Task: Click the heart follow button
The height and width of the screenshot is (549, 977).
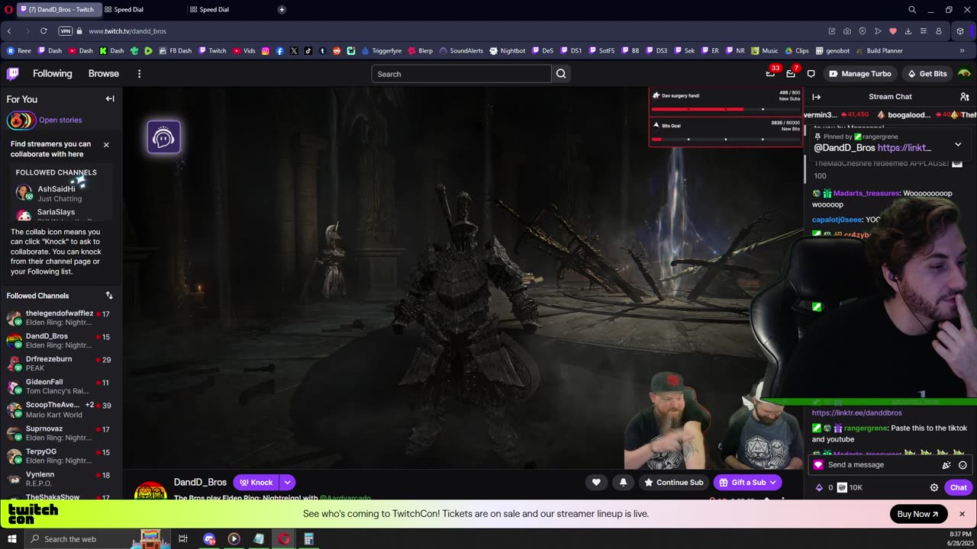Action: tap(596, 482)
